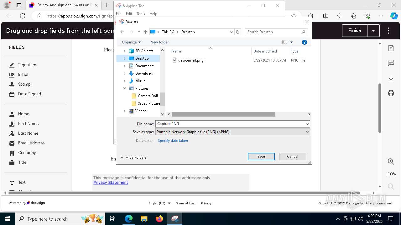Click New folder button

pos(159,42)
